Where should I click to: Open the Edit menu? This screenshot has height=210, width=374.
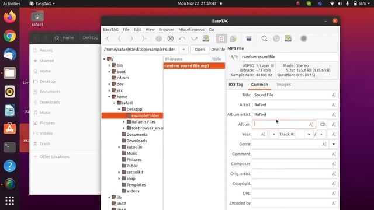click(137, 30)
